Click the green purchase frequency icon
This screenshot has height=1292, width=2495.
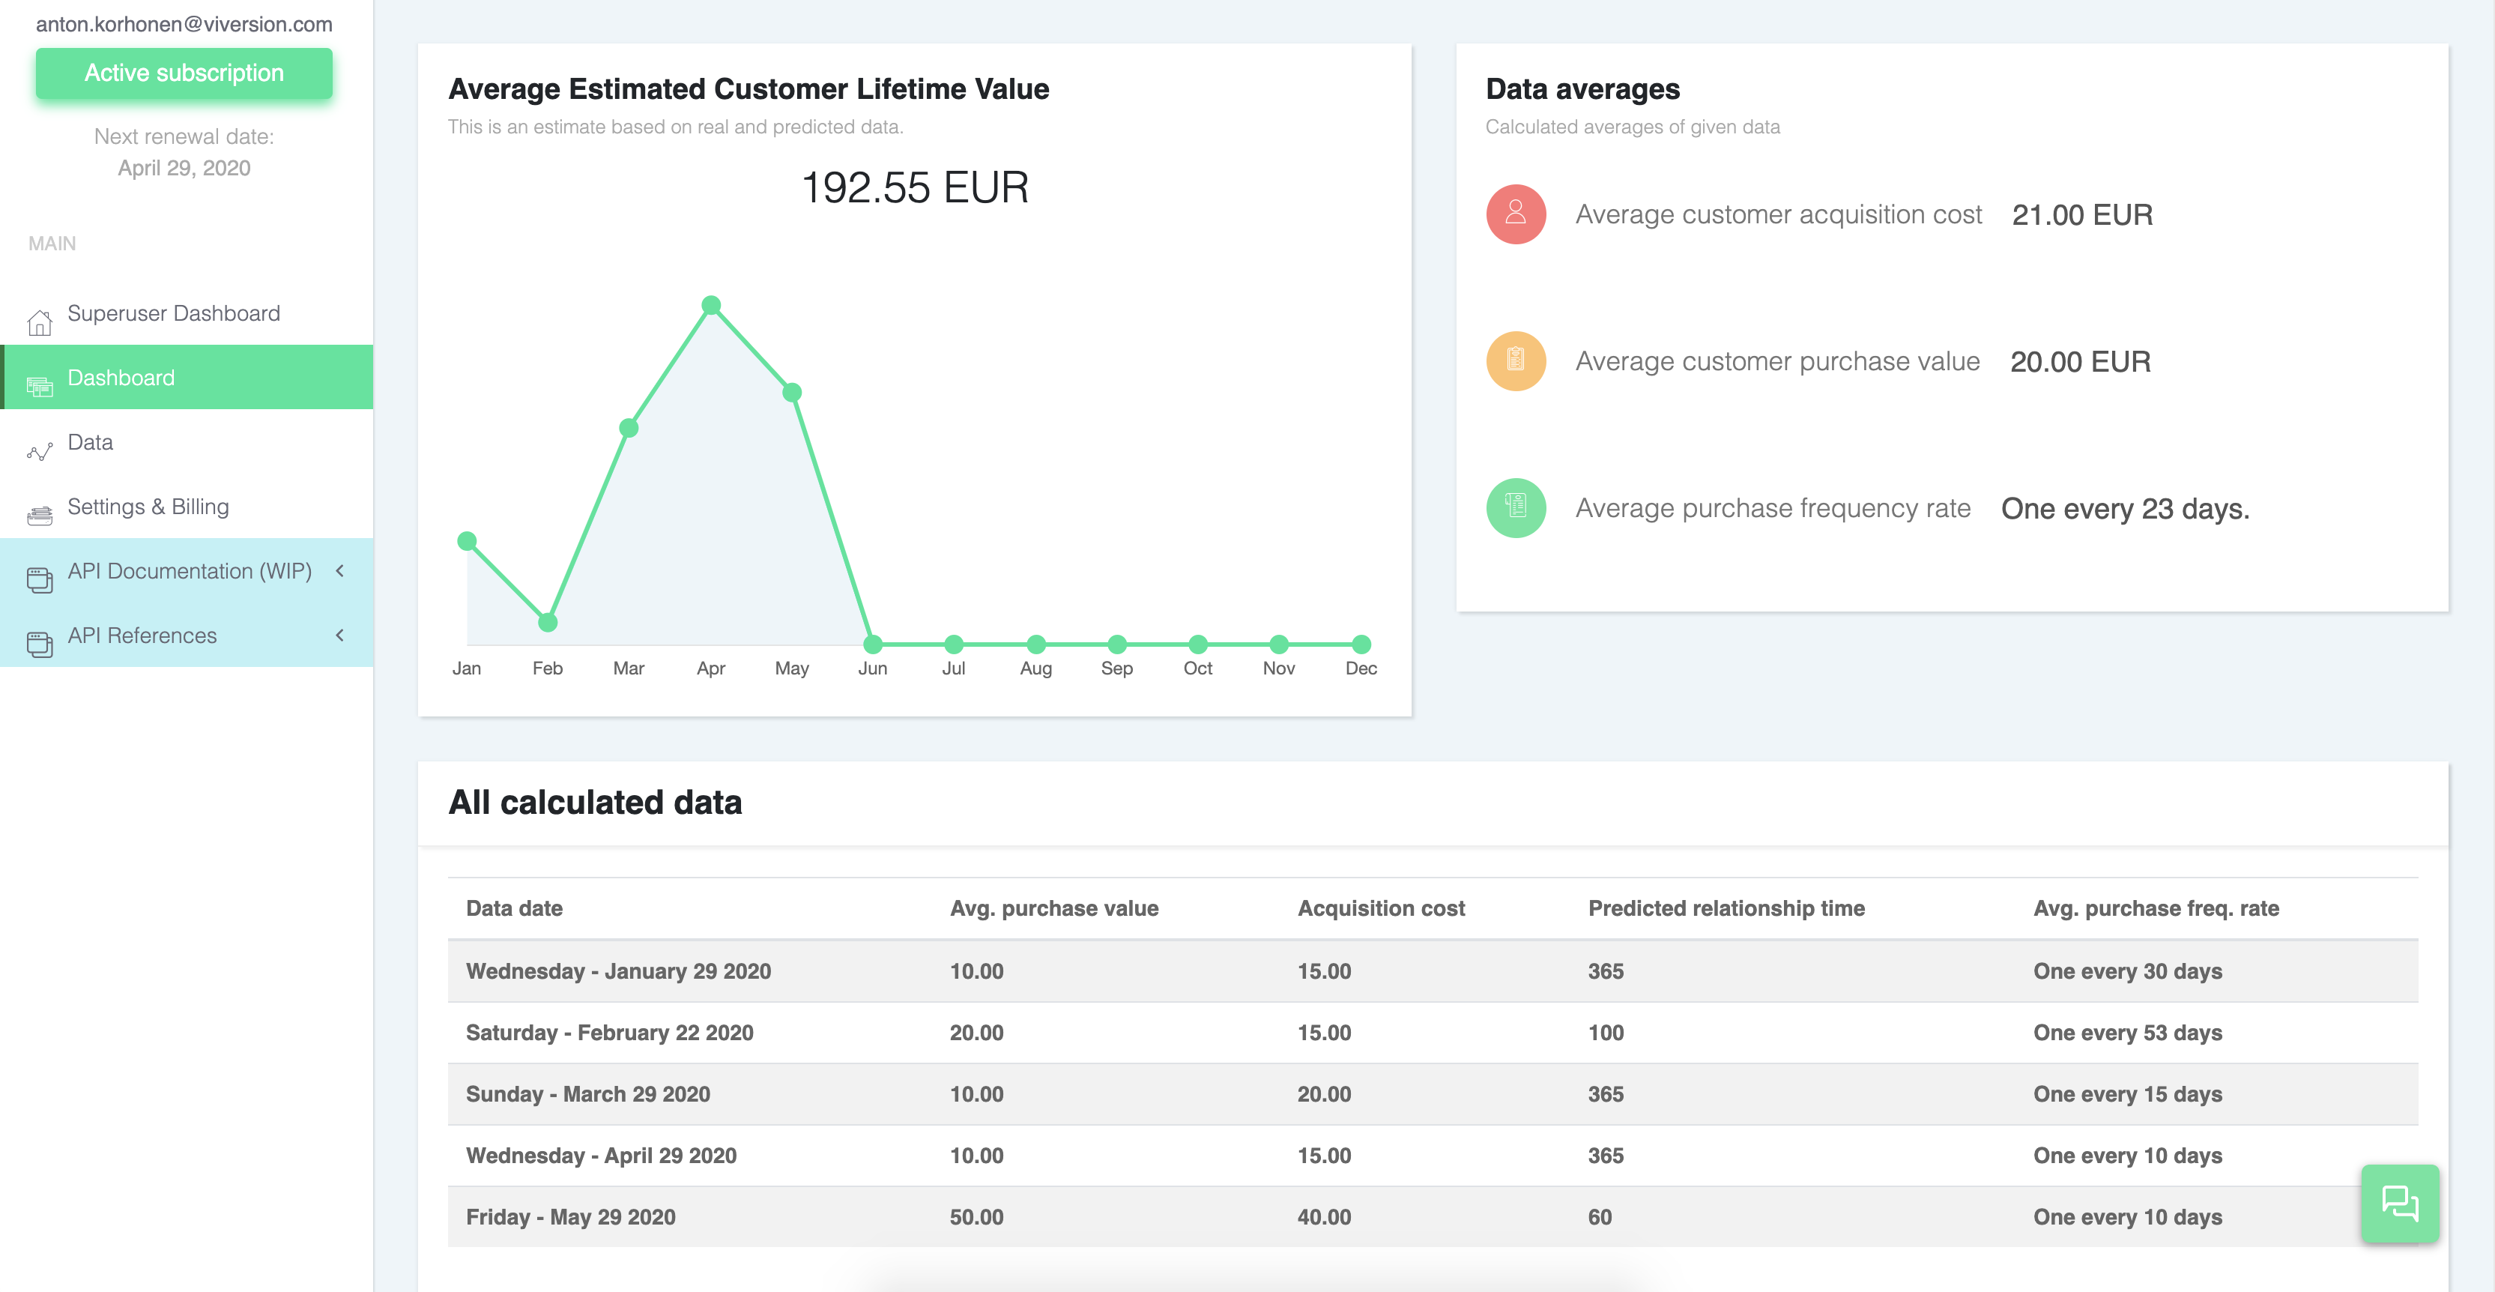[x=1515, y=507]
